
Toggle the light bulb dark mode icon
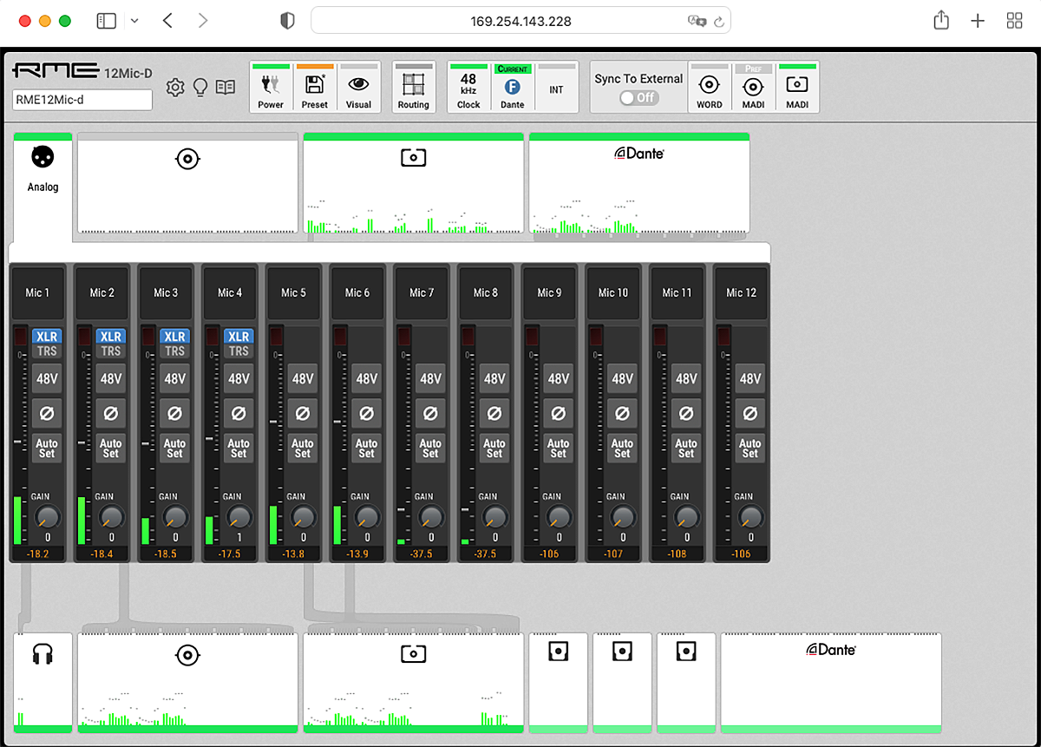point(200,87)
